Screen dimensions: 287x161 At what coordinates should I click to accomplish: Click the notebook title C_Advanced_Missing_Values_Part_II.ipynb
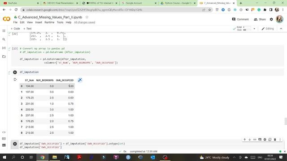coord(50,17)
